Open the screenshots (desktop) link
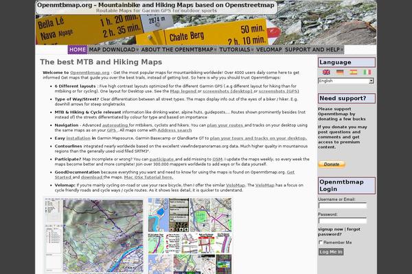Image resolution: width=412 pixels, height=274 pixels. [227, 91]
